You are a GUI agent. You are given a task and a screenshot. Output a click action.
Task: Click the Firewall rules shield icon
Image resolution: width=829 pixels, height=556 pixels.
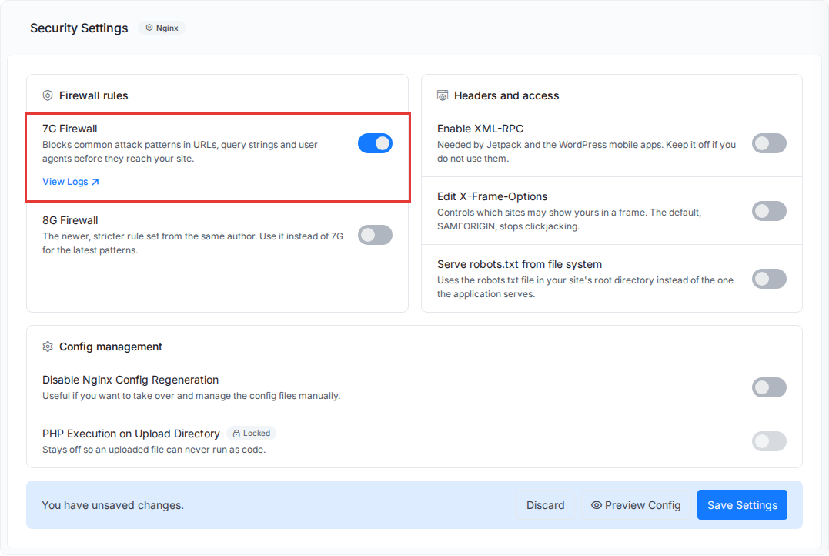pyautogui.click(x=48, y=95)
